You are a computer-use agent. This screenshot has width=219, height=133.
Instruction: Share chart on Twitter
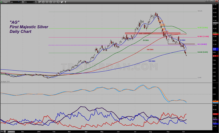click(x=62, y=2)
